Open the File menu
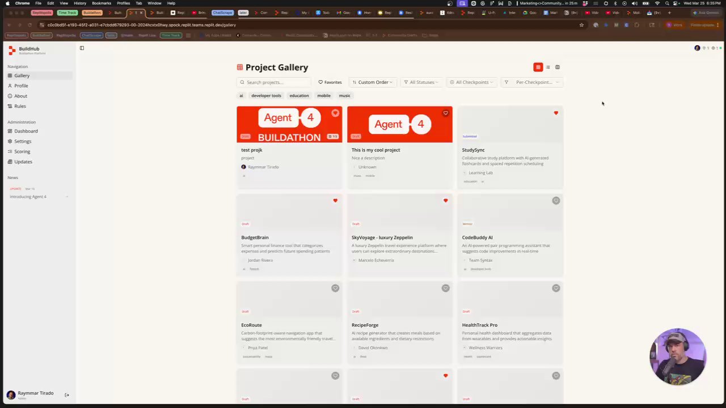 [38, 3]
